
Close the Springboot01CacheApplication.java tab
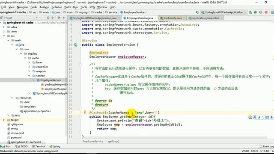[119, 18]
